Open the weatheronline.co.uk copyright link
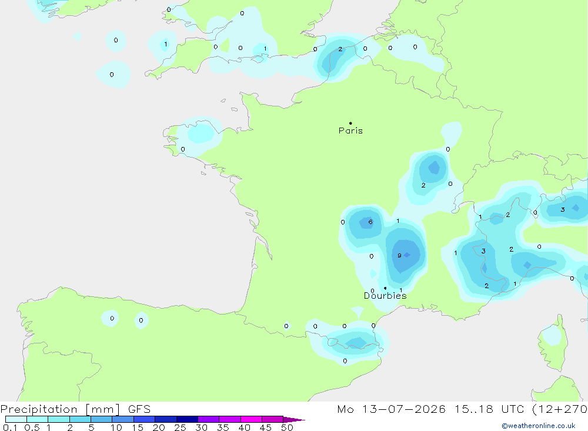Image resolution: width=588 pixels, height=431 pixels. 539,426
